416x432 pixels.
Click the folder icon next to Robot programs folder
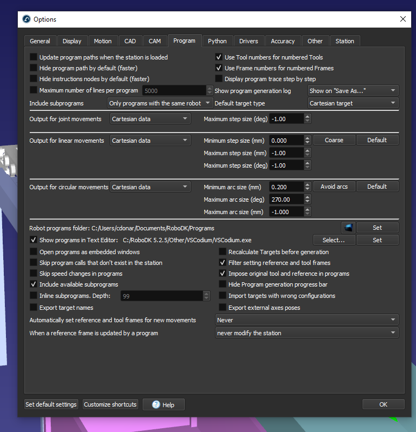tap(347, 228)
